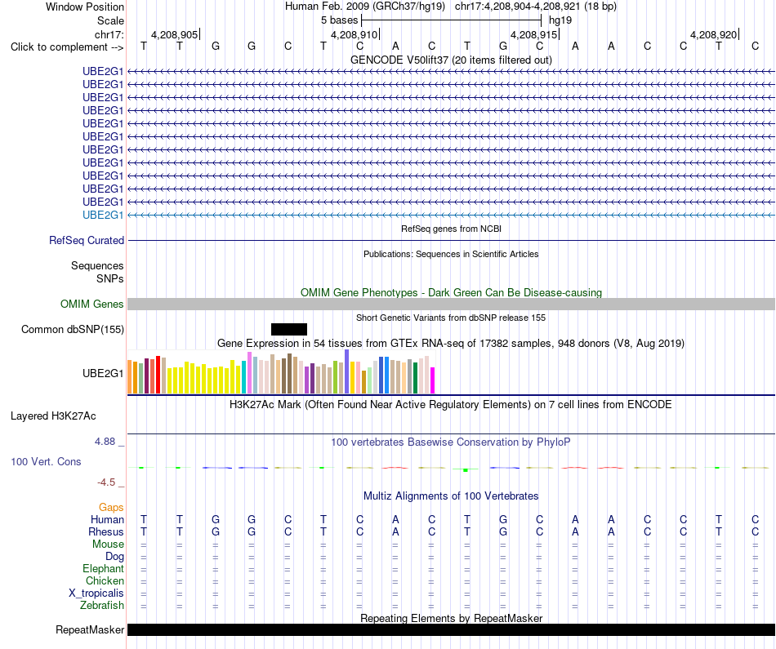This screenshot has height=649, width=776.
Task: Open the gray OMIM Genes item bar
Action: click(x=451, y=304)
